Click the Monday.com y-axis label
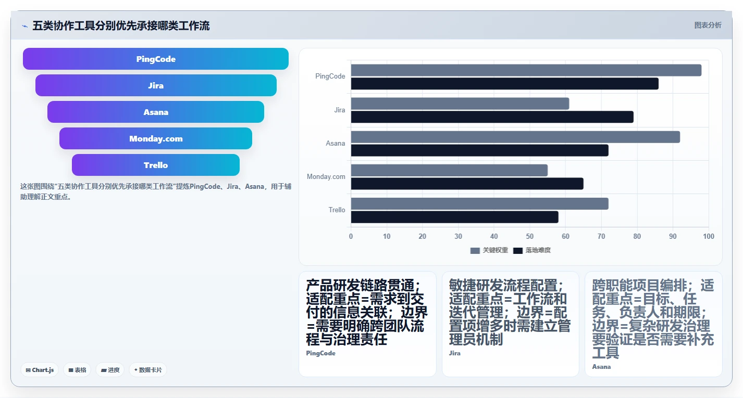The height and width of the screenshot is (398, 743). (x=326, y=176)
